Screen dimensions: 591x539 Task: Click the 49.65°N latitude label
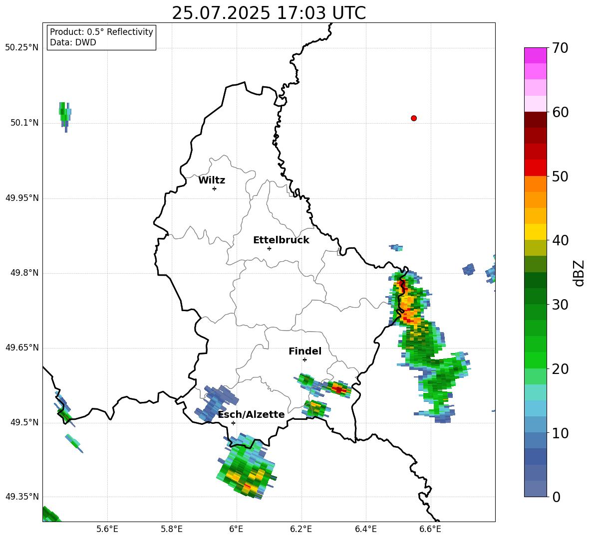coord(21,347)
